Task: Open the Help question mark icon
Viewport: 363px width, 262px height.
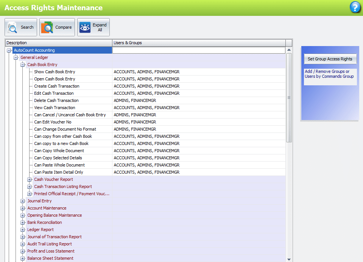Action: pos(355,7)
